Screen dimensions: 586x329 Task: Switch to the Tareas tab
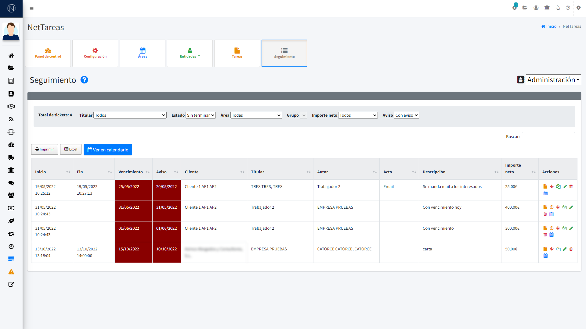pyautogui.click(x=237, y=53)
